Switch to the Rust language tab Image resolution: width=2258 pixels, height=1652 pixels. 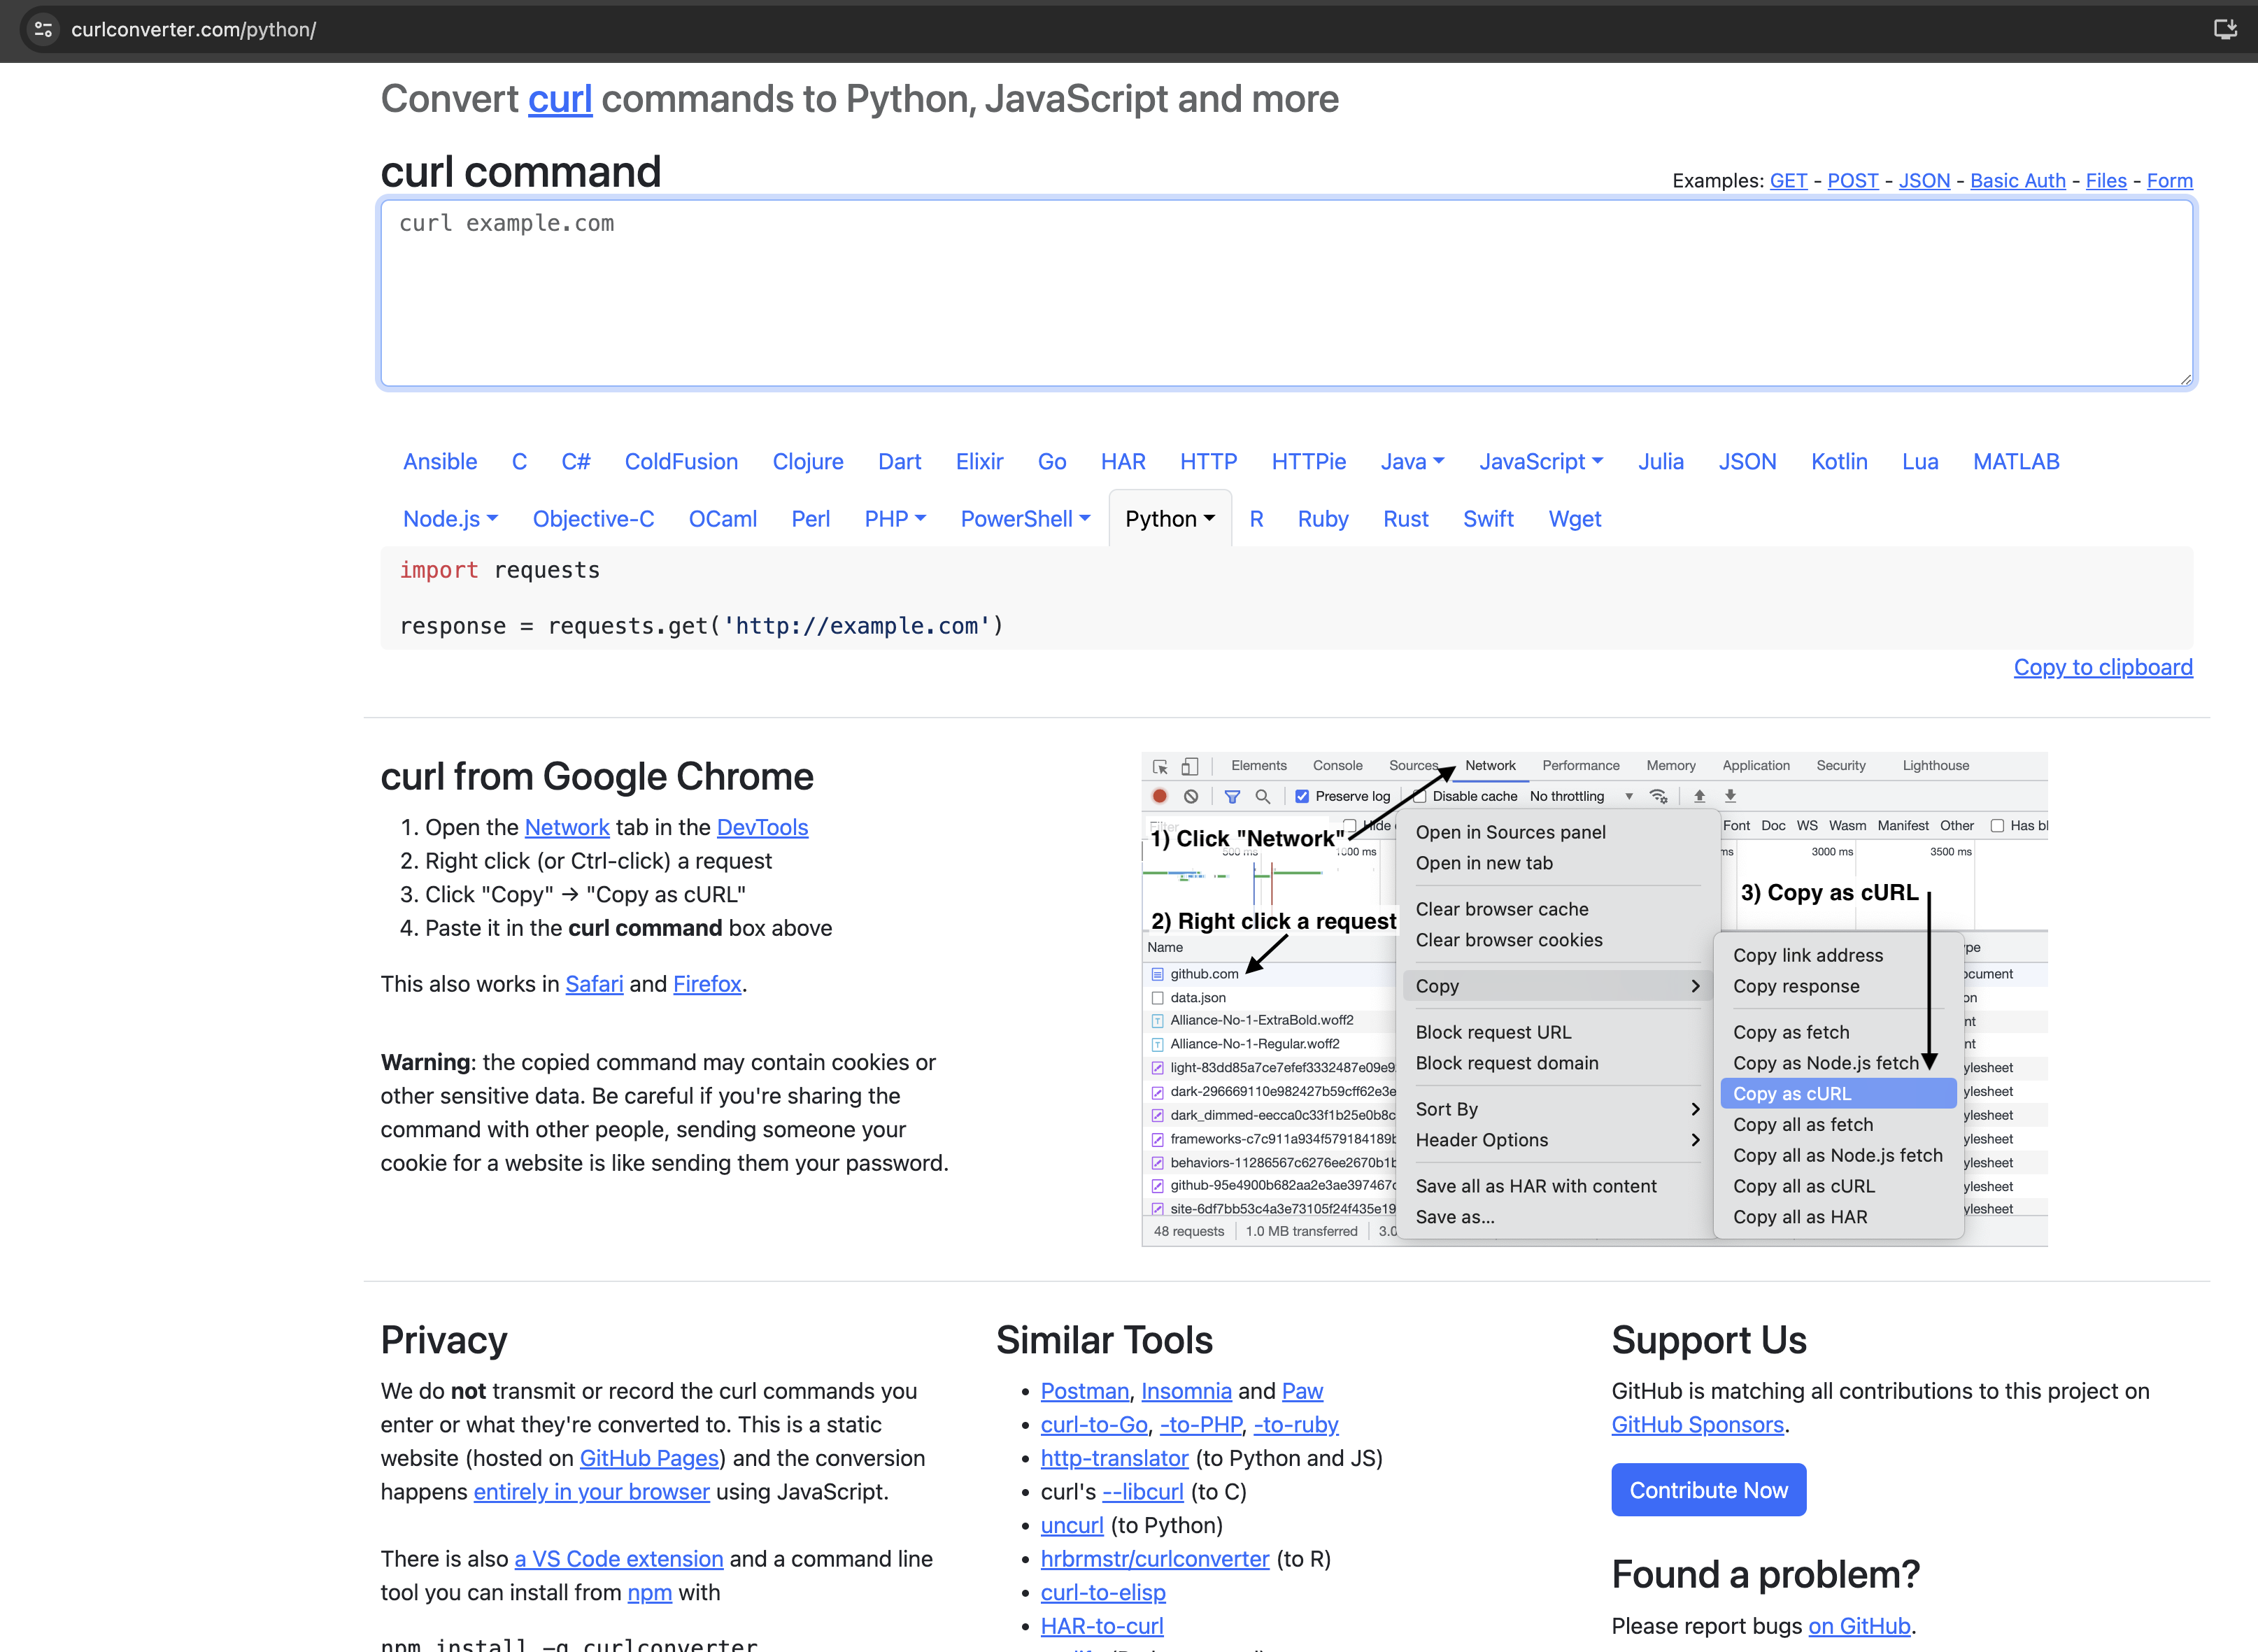click(1405, 519)
